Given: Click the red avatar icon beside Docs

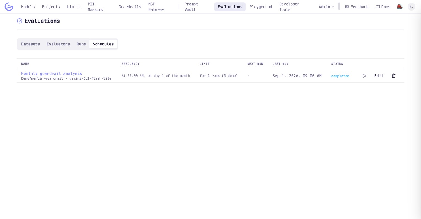Looking at the screenshot, I should [x=400, y=7].
